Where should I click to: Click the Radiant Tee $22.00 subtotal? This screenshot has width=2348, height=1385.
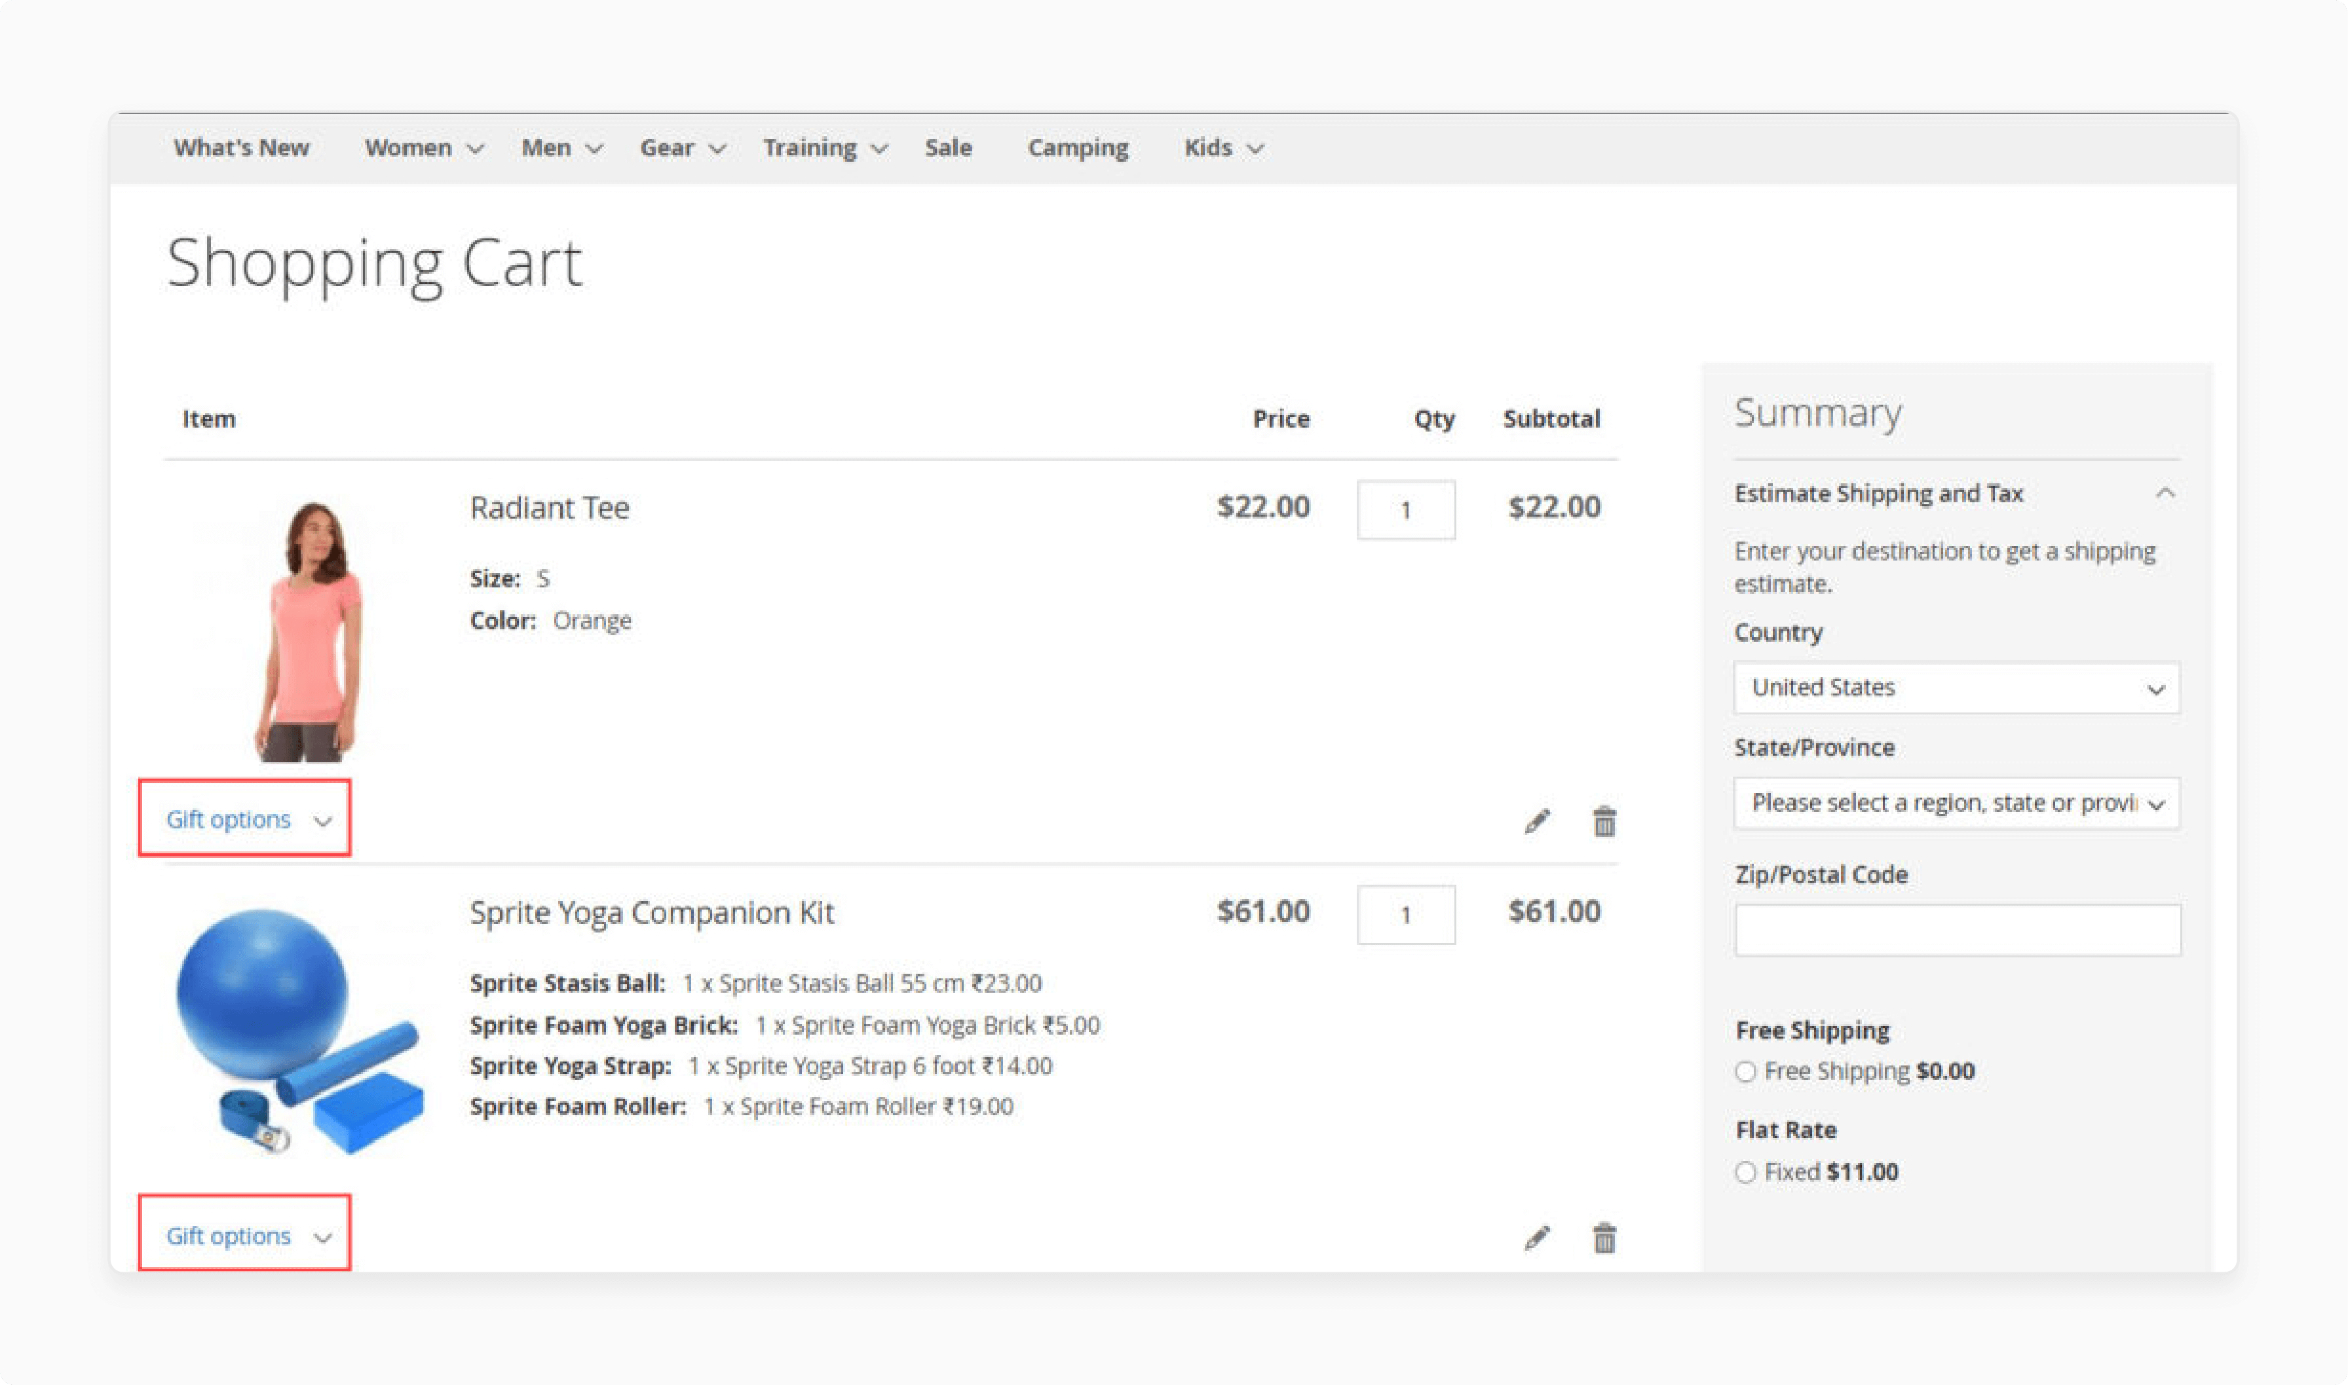tap(1555, 507)
